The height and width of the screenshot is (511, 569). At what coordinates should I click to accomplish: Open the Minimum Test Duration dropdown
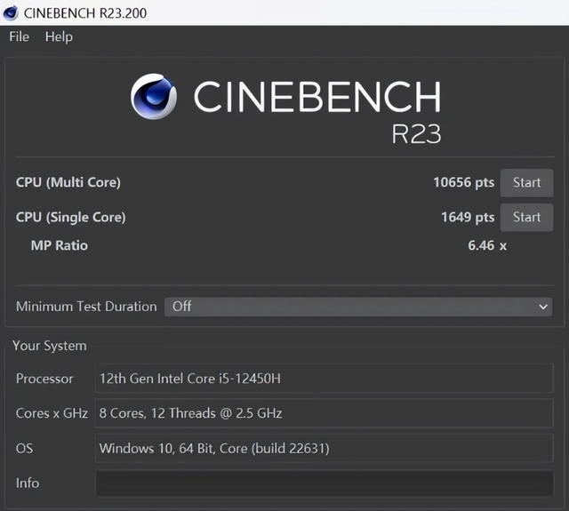pos(358,307)
